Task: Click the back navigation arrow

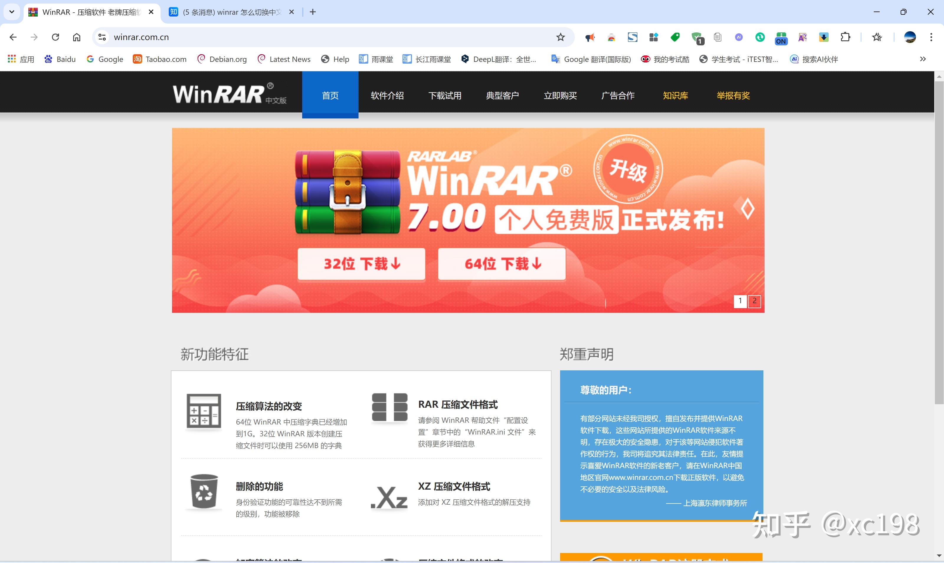Action: pos(13,37)
